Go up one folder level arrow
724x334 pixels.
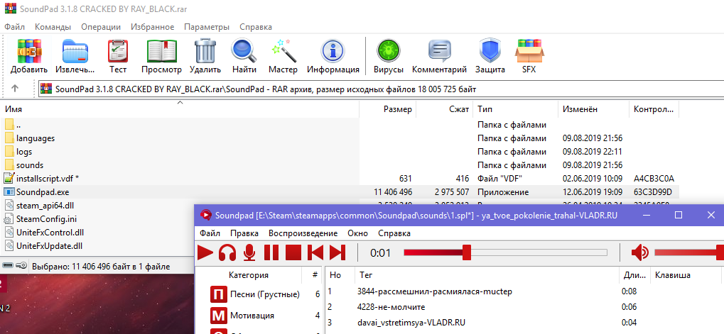point(15,89)
